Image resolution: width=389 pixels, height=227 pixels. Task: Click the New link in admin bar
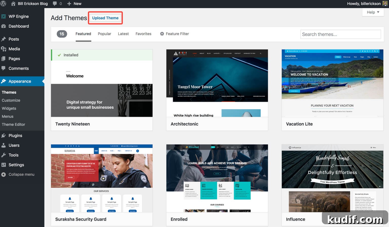(77, 4)
